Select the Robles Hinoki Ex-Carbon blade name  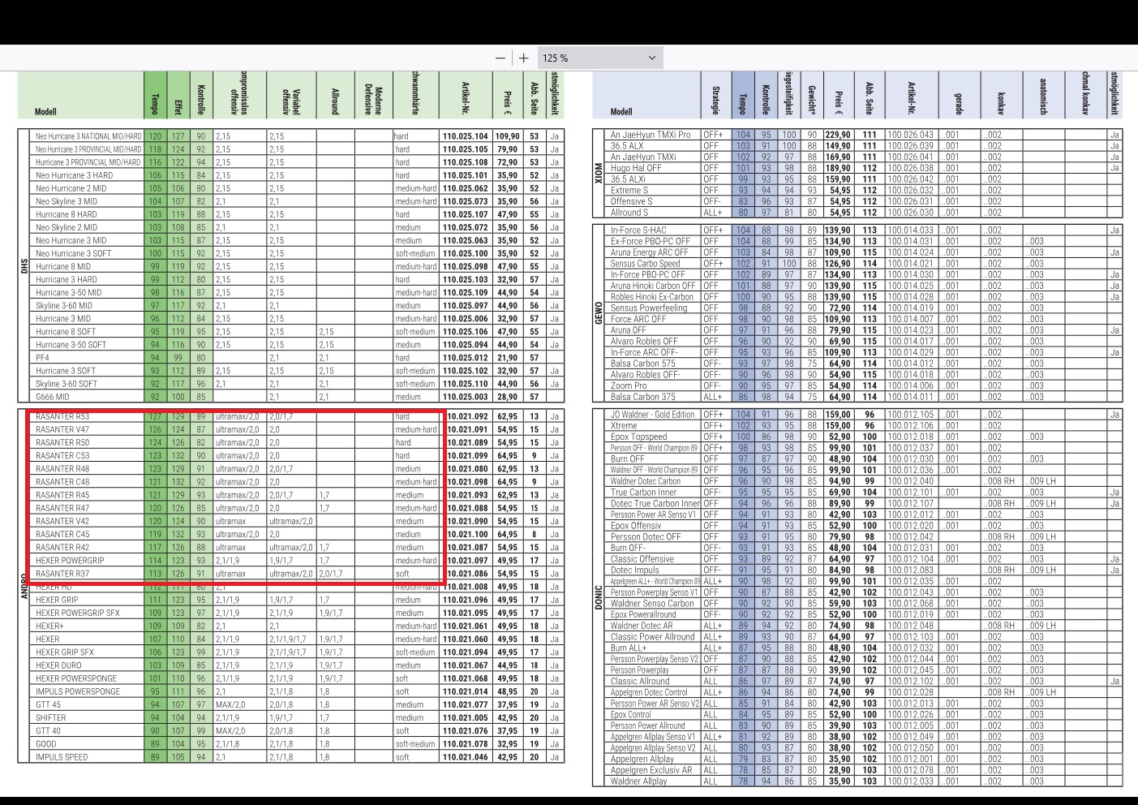[652, 297]
